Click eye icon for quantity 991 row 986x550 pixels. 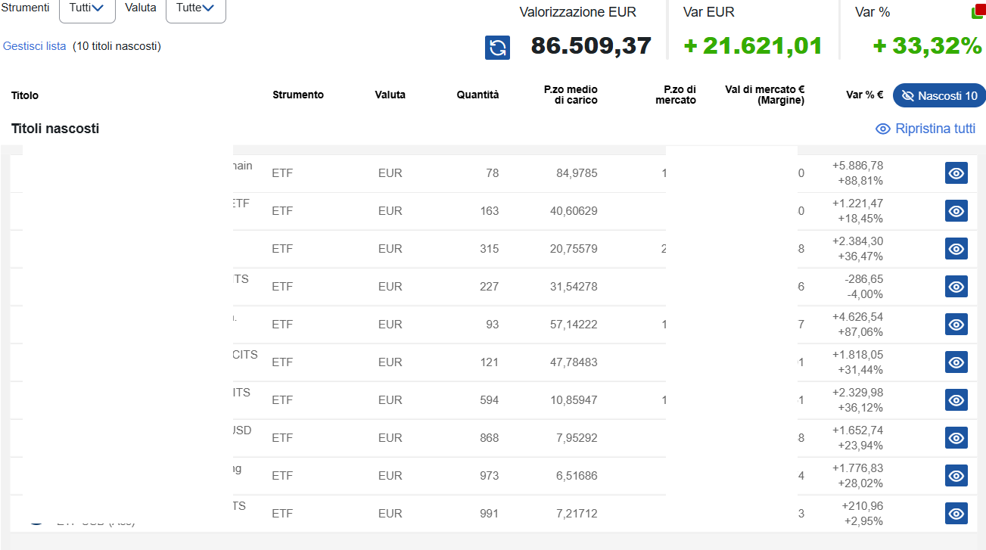956,514
